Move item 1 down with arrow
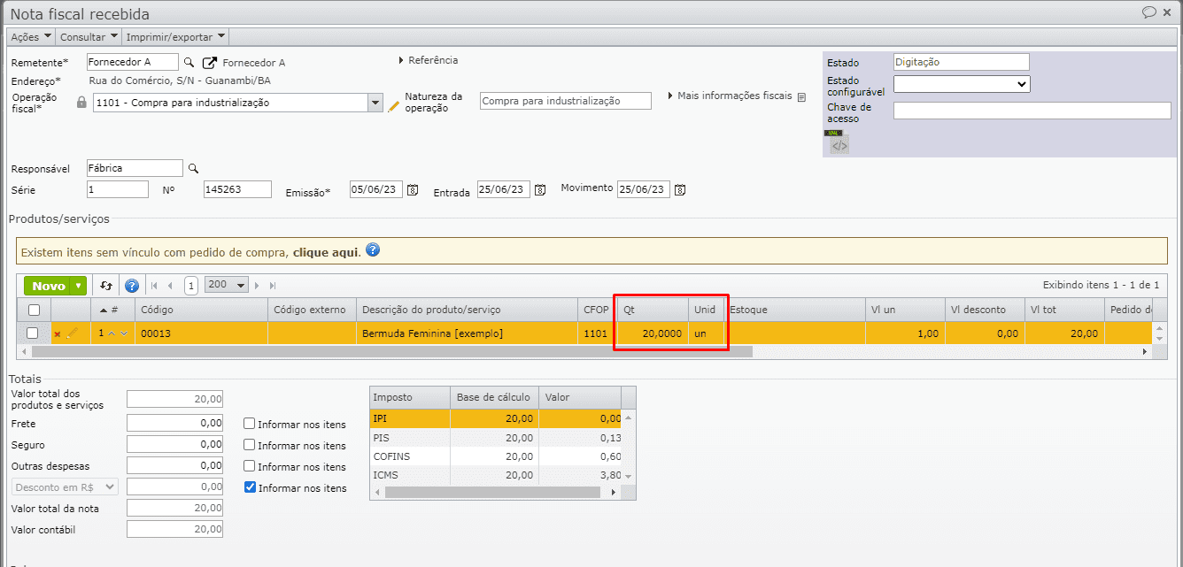 coord(124,333)
